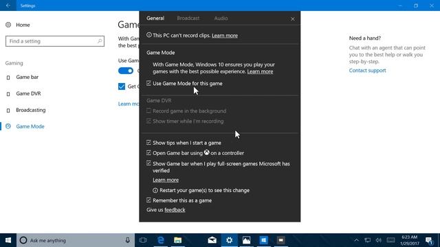Click the Cortana microphone icon
Image resolution: width=440 pixels, height=247 pixels.
tap(127, 240)
